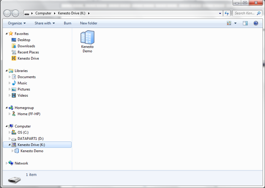Click Computer in the address bar

click(43, 13)
